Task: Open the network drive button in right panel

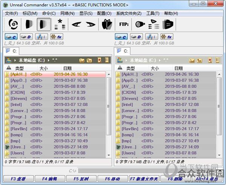Action: (x=152, y=37)
